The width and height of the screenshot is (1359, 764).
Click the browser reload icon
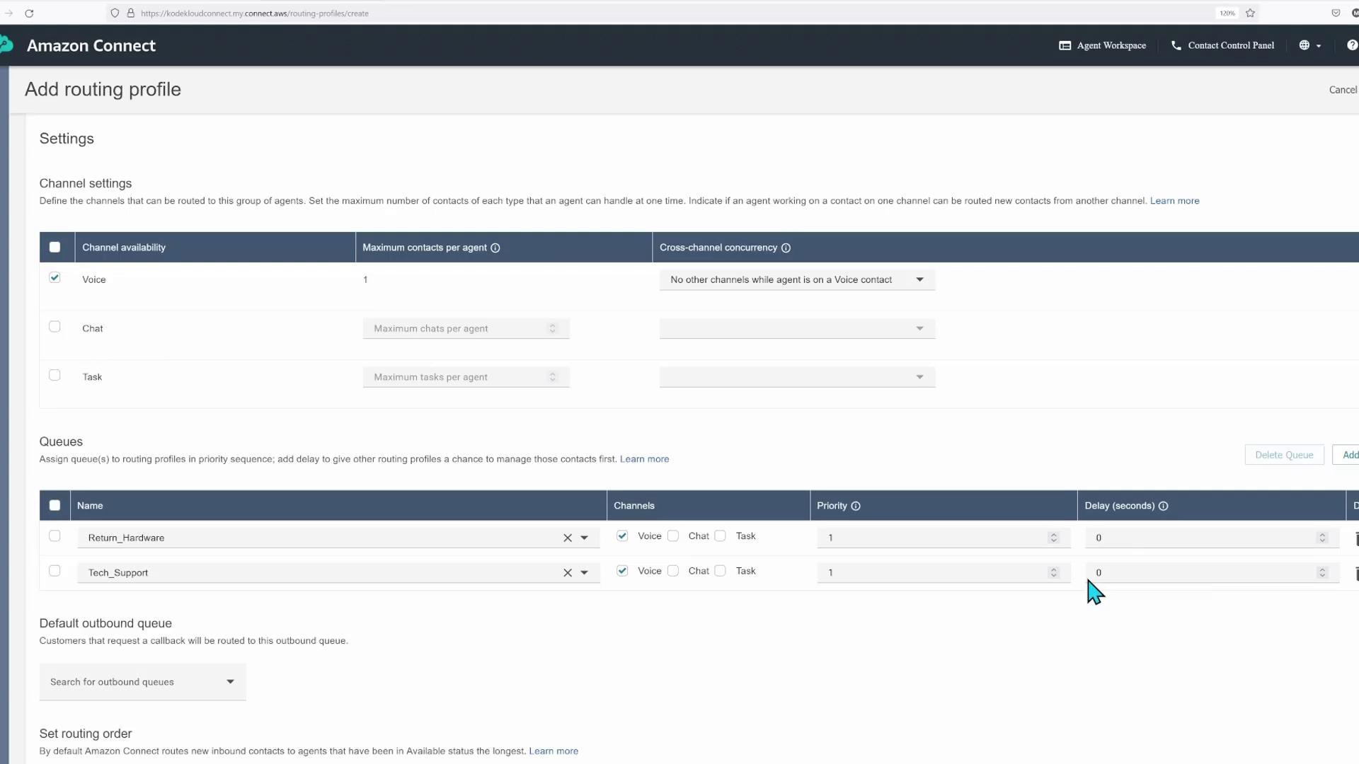tap(29, 13)
